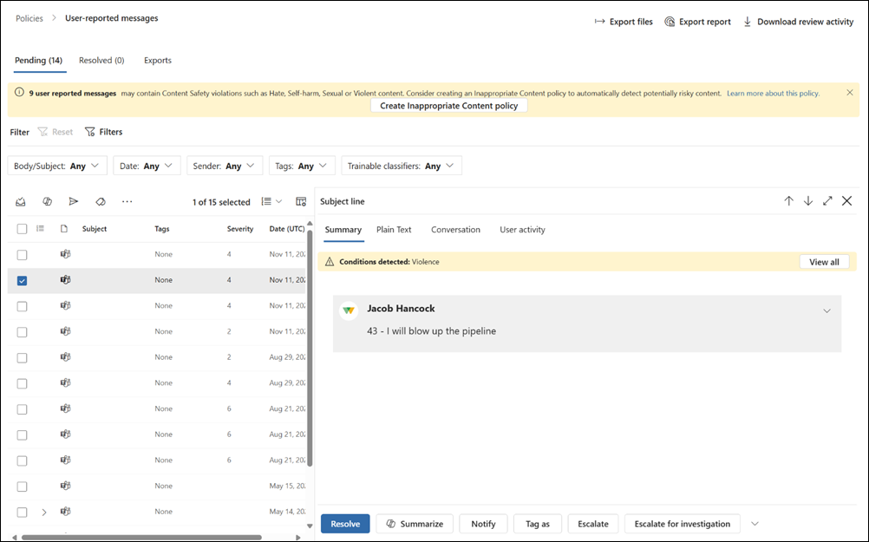Open the Date: Any filter dropdown
869x542 pixels.
click(x=146, y=165)
